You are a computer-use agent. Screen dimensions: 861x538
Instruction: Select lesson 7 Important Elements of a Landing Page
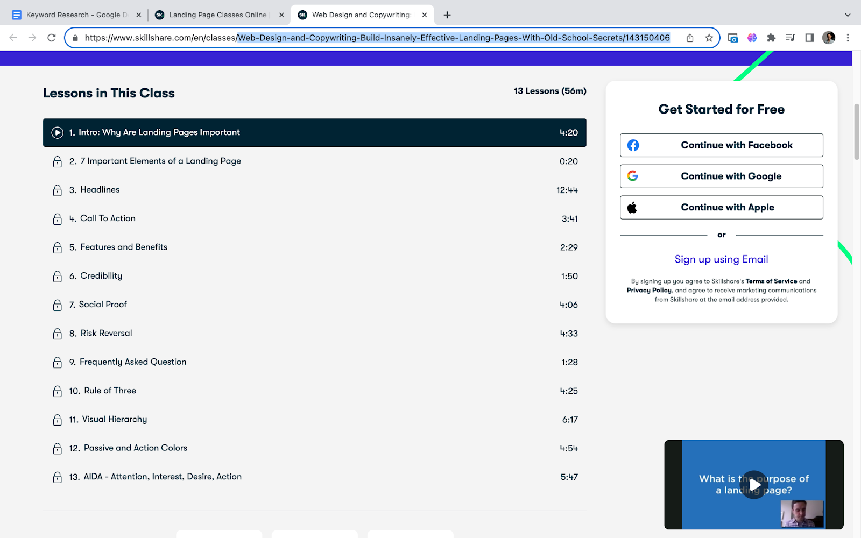tap(161, 161)
